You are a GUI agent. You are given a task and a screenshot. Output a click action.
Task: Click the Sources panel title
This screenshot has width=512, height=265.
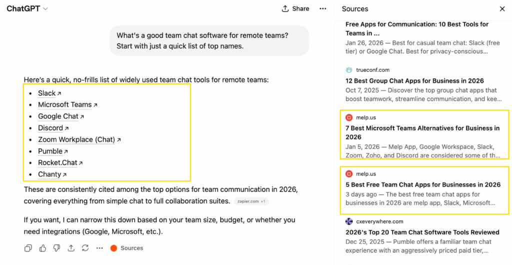[x=355, y=9]
